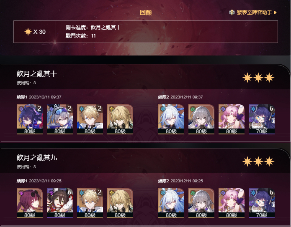Click the Gepard portrait in 飲月之亂其九 team 1
This screenshot has height=227, width=291.
point(90,203)
